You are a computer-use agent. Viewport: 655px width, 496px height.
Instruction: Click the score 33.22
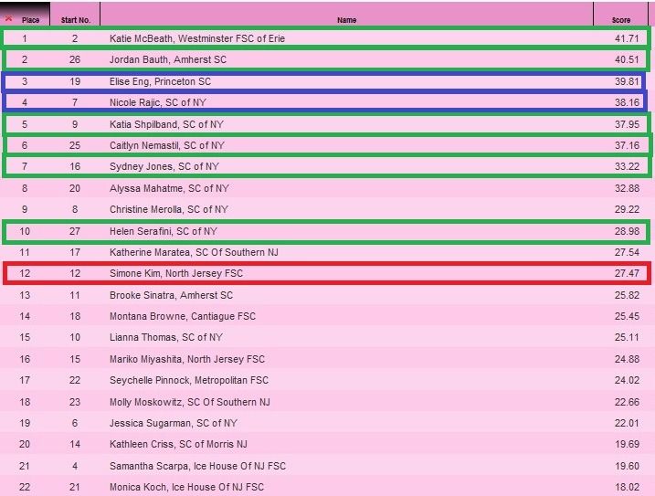627,166
